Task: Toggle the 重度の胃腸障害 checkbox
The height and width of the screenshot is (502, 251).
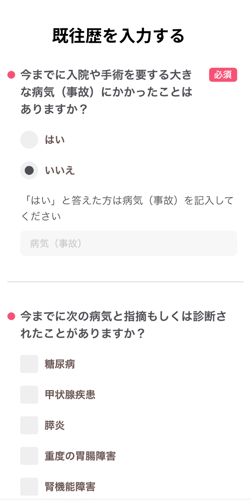Action: 29,456
